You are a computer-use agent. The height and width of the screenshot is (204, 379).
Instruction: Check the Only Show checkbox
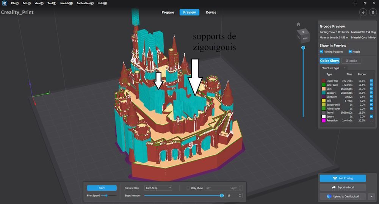tap(188, 188)
